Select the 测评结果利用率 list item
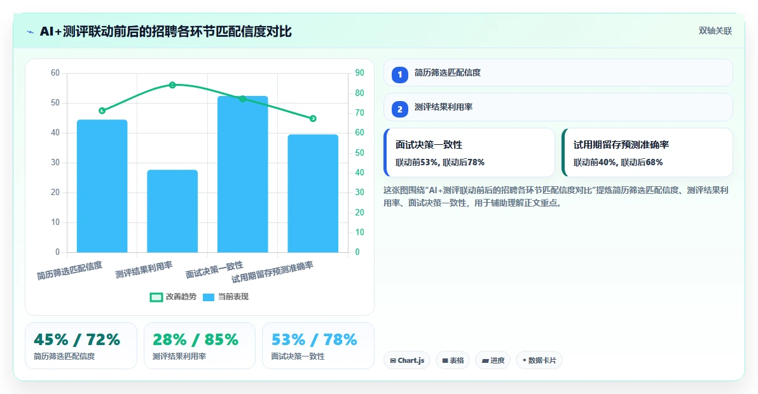The width and height of the screenshot is (758, 394). [x=558, y=107]
